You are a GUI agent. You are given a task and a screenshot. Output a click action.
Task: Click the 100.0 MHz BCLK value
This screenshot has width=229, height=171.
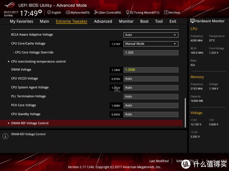[197, 53]
